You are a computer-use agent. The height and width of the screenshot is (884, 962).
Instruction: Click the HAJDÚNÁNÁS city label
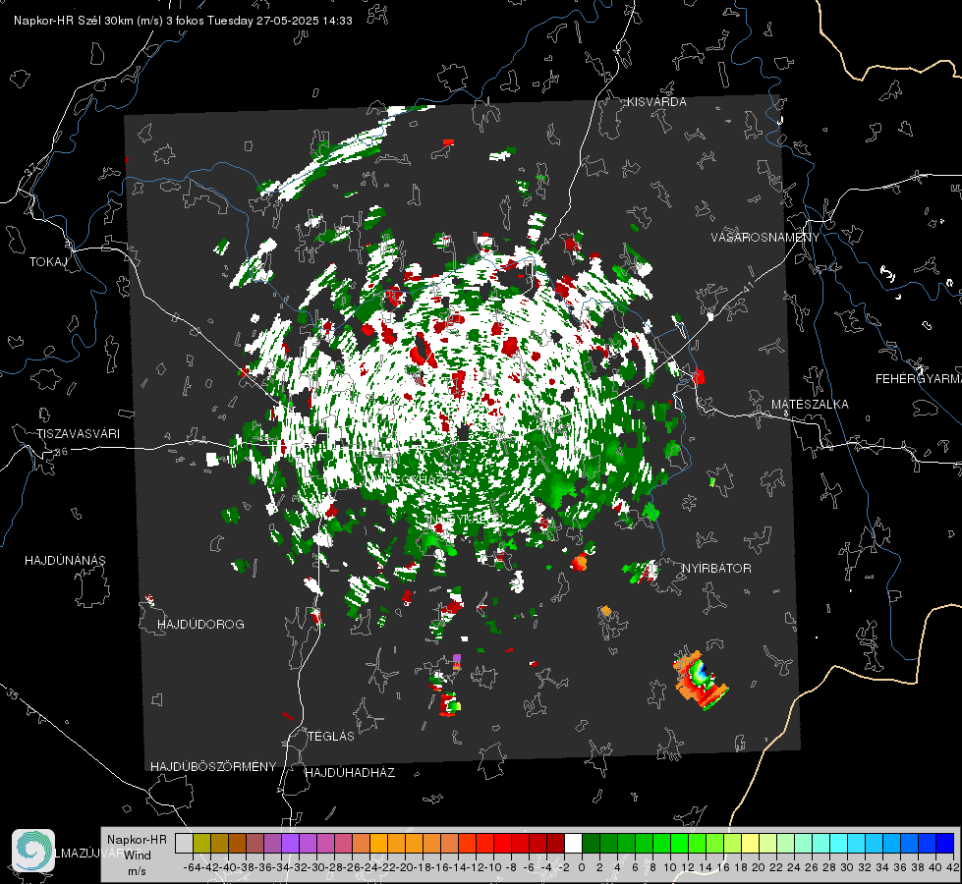click(x=65, y=561)
